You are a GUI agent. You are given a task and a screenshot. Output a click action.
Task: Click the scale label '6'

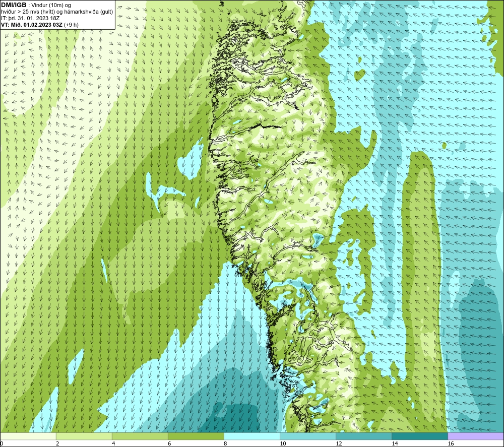pyautogui.click(x=169, y=444)
